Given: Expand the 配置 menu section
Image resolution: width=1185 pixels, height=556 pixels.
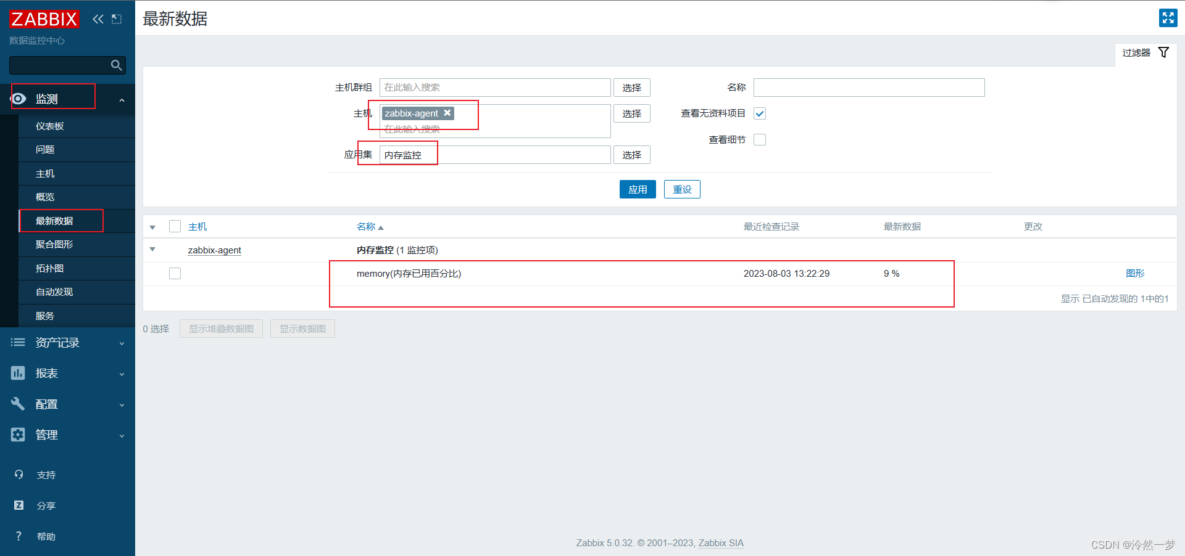Looking at the screenshot, I should (x=122, y=405).
